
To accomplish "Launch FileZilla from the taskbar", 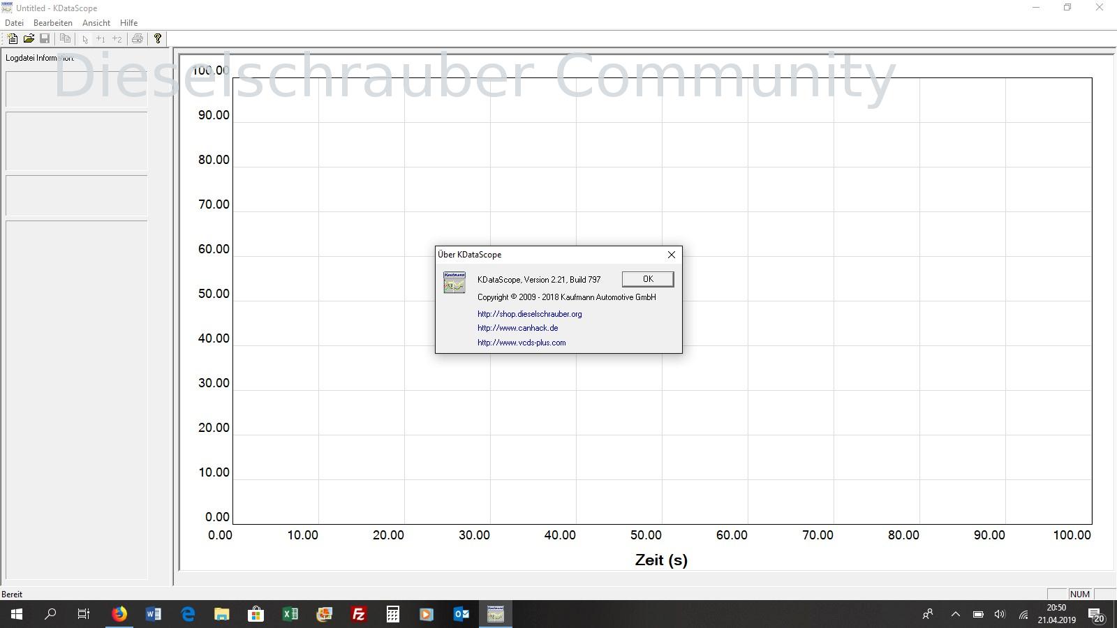I will [359, 614].
